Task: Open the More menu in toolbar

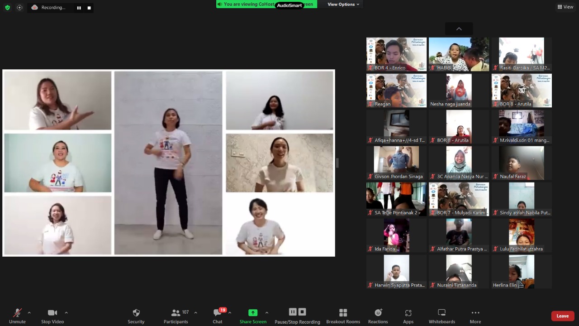Action: 475,316
